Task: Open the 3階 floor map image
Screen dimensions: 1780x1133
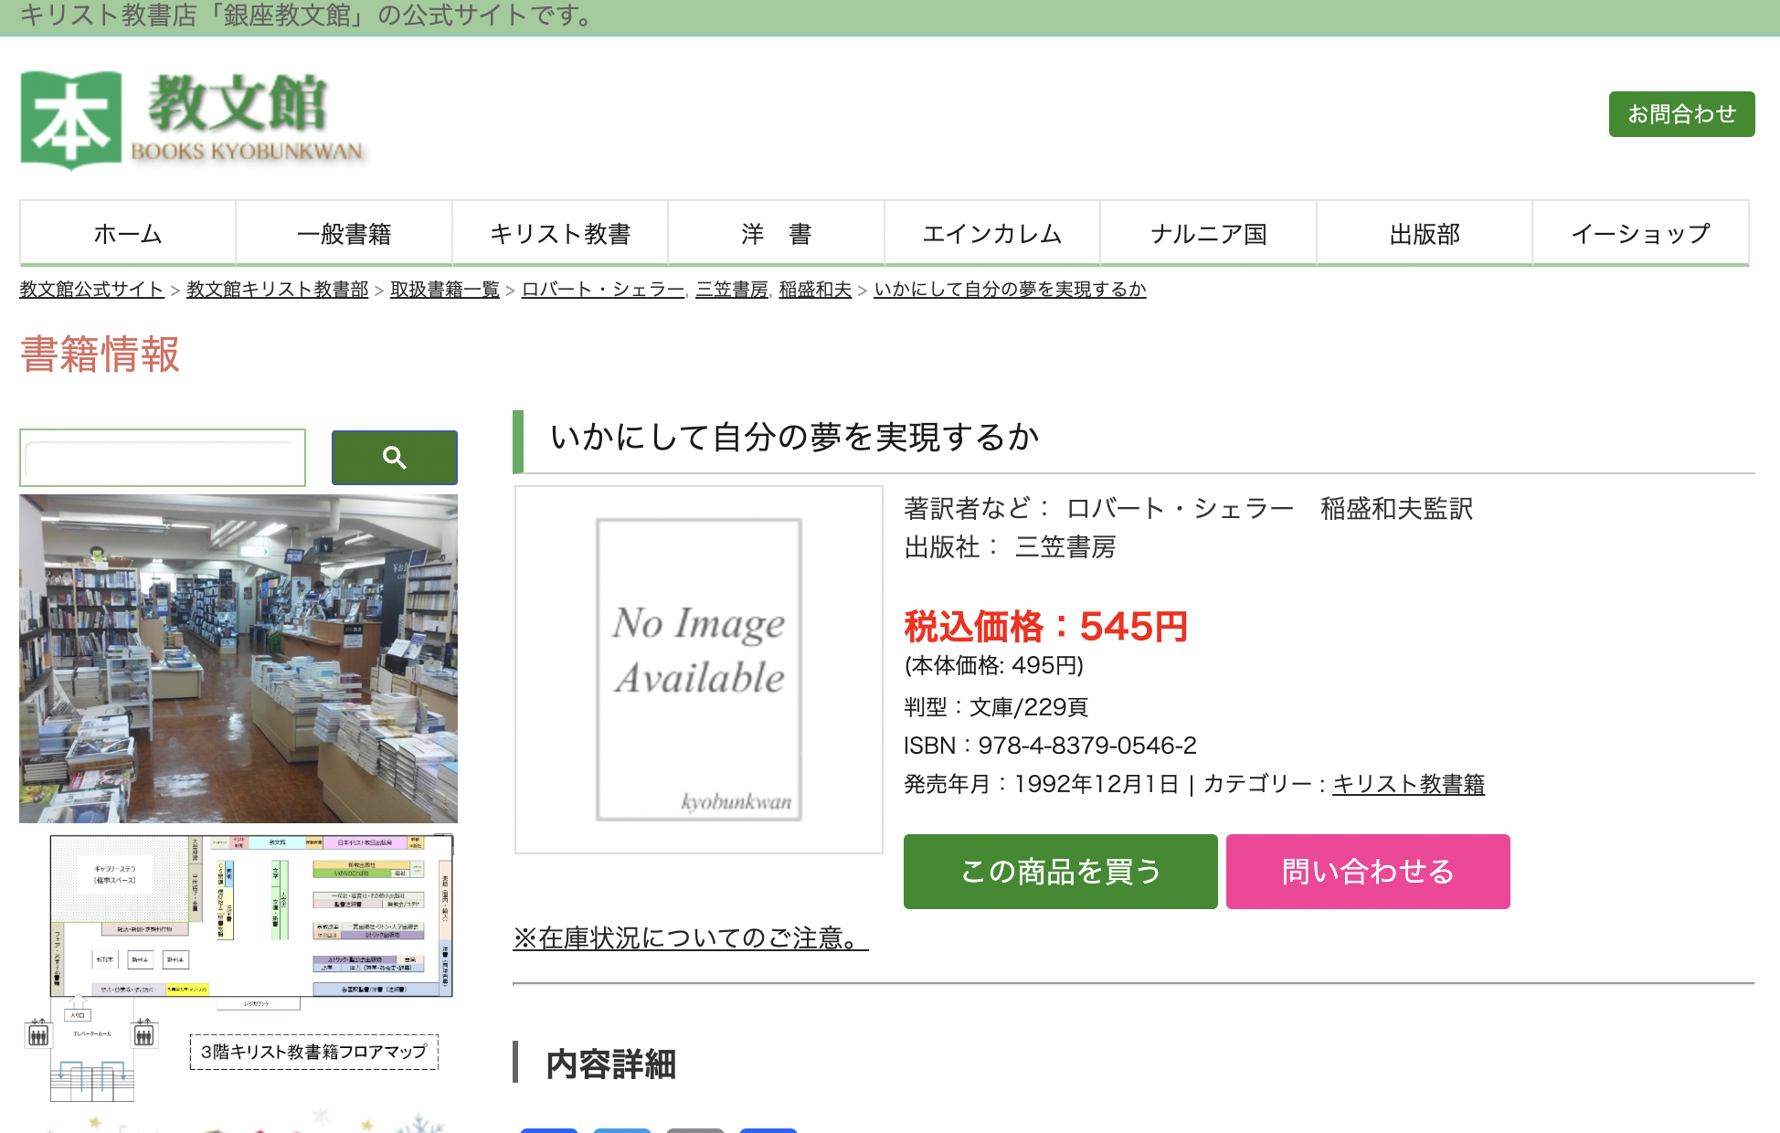Action: [238, 967]
